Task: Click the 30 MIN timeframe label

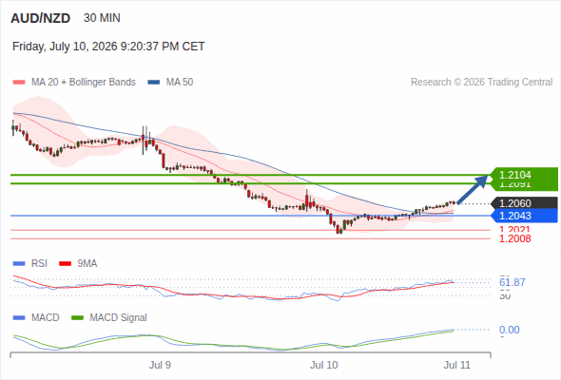Action: pyautogui.click(x=102, y=18)
